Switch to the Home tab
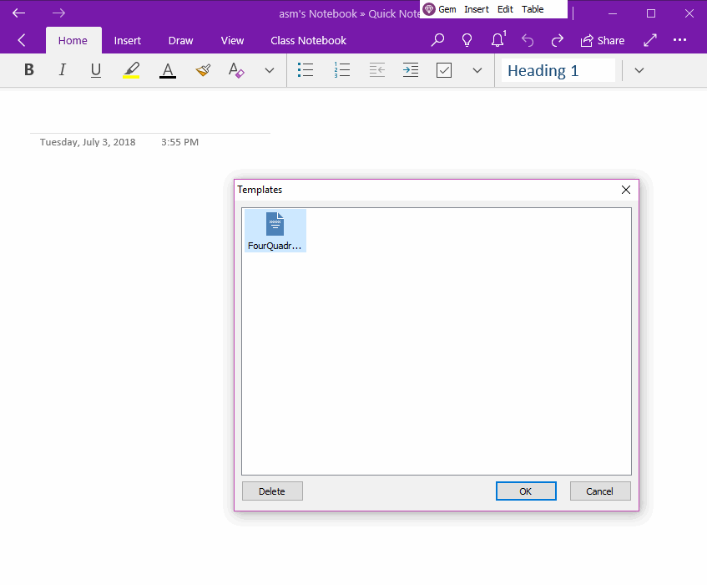 (73, 41)
